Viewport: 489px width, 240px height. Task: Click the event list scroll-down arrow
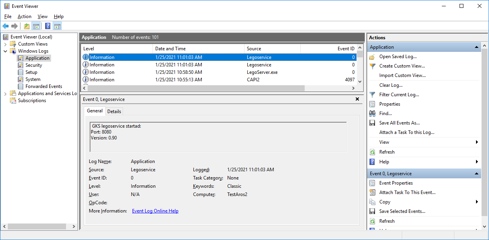(x=360, y=81)
